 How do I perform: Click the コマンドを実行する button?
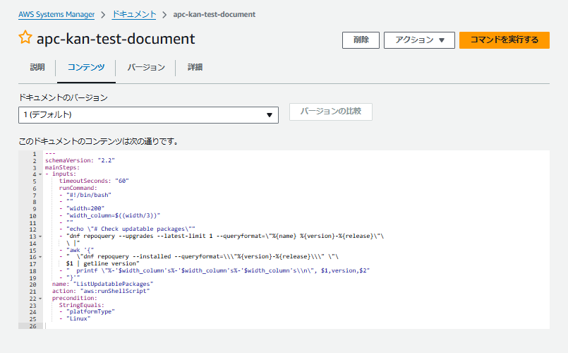click(504, 40)
